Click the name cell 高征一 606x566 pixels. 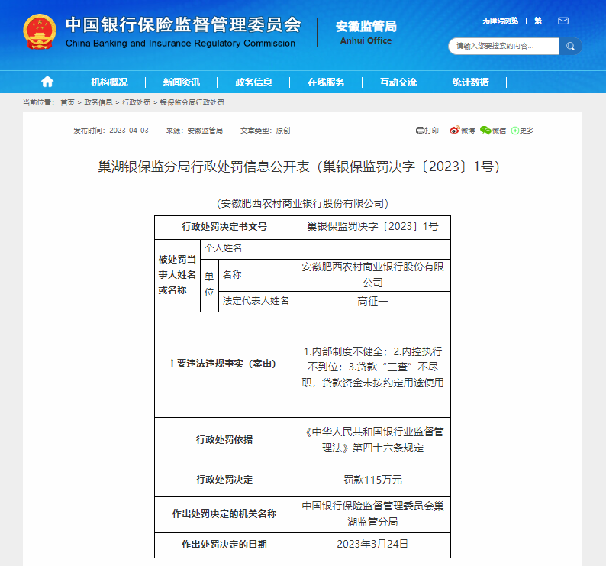(372, 301)
